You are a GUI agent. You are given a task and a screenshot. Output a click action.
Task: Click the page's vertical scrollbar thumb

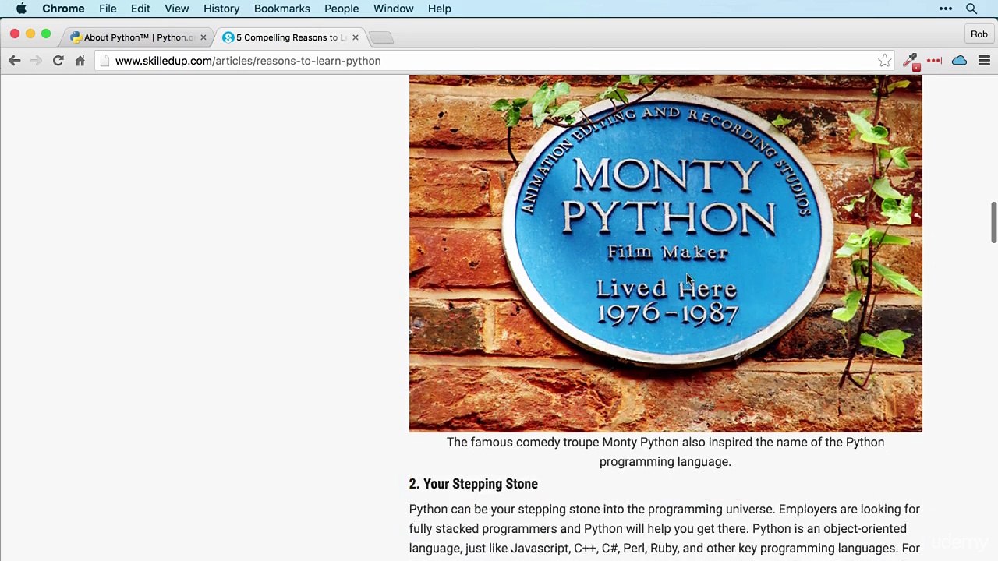[993, 223]
